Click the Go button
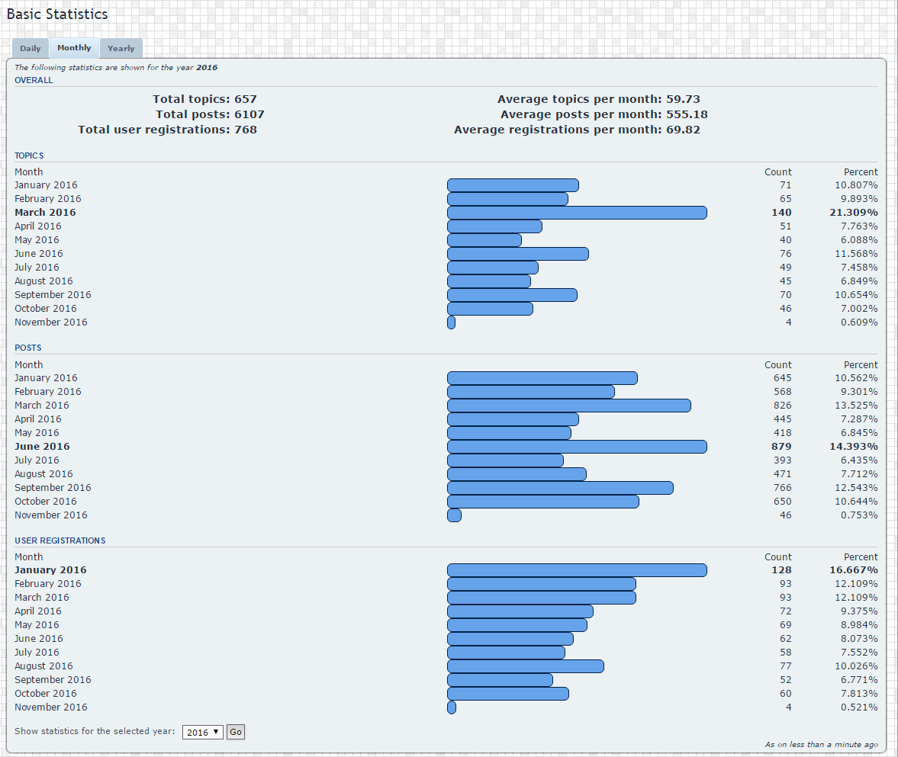898x757 pixels. point(236,732)
